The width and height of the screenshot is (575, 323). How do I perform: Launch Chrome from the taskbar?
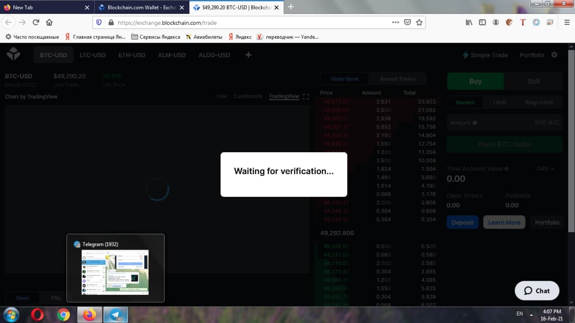(64, 315)
